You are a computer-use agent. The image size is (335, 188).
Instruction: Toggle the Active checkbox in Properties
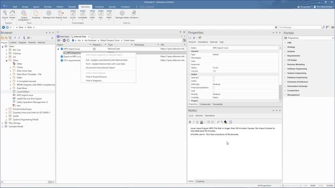tap(214, 81)
